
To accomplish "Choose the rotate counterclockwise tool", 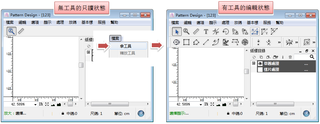I will point(226,31).
